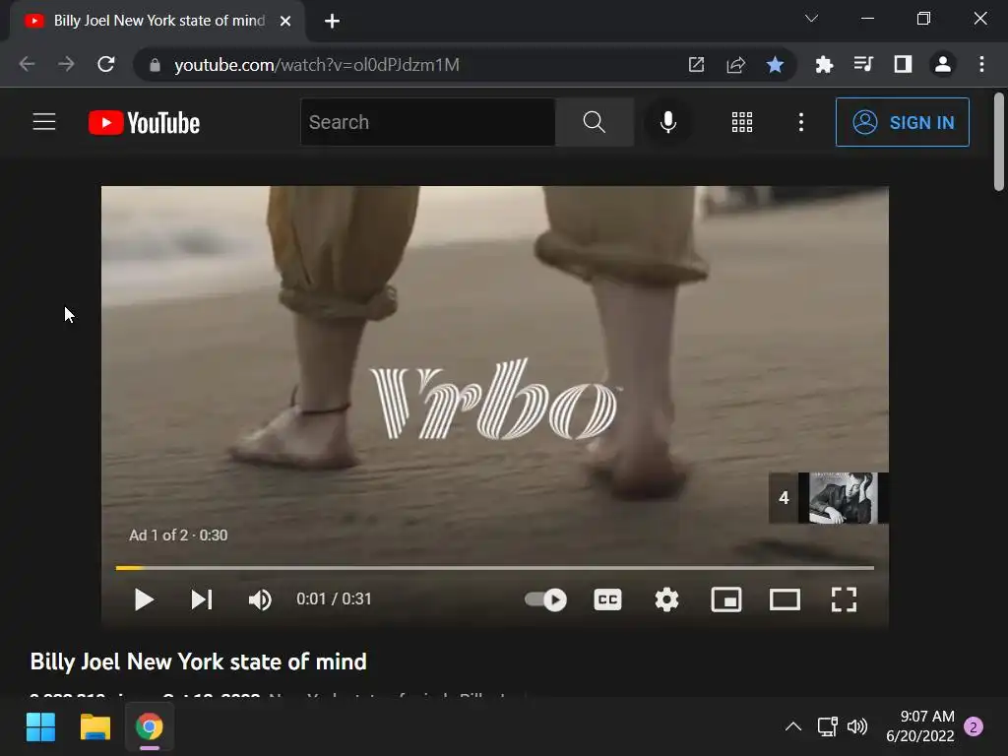Viewport: 1008px width, 756px height.
Task: Open system volume tray icon
Action: tap(857, 726)
